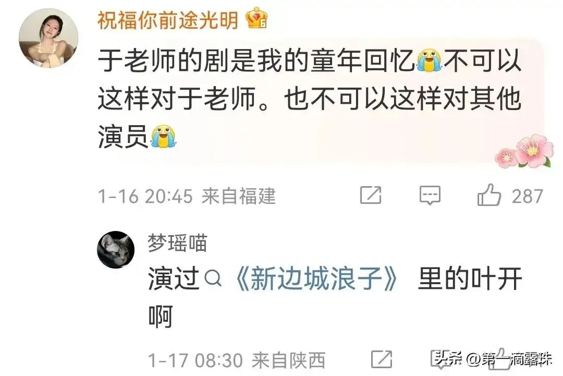Tap the reply text 里的叶开啊

coord(335,297)
